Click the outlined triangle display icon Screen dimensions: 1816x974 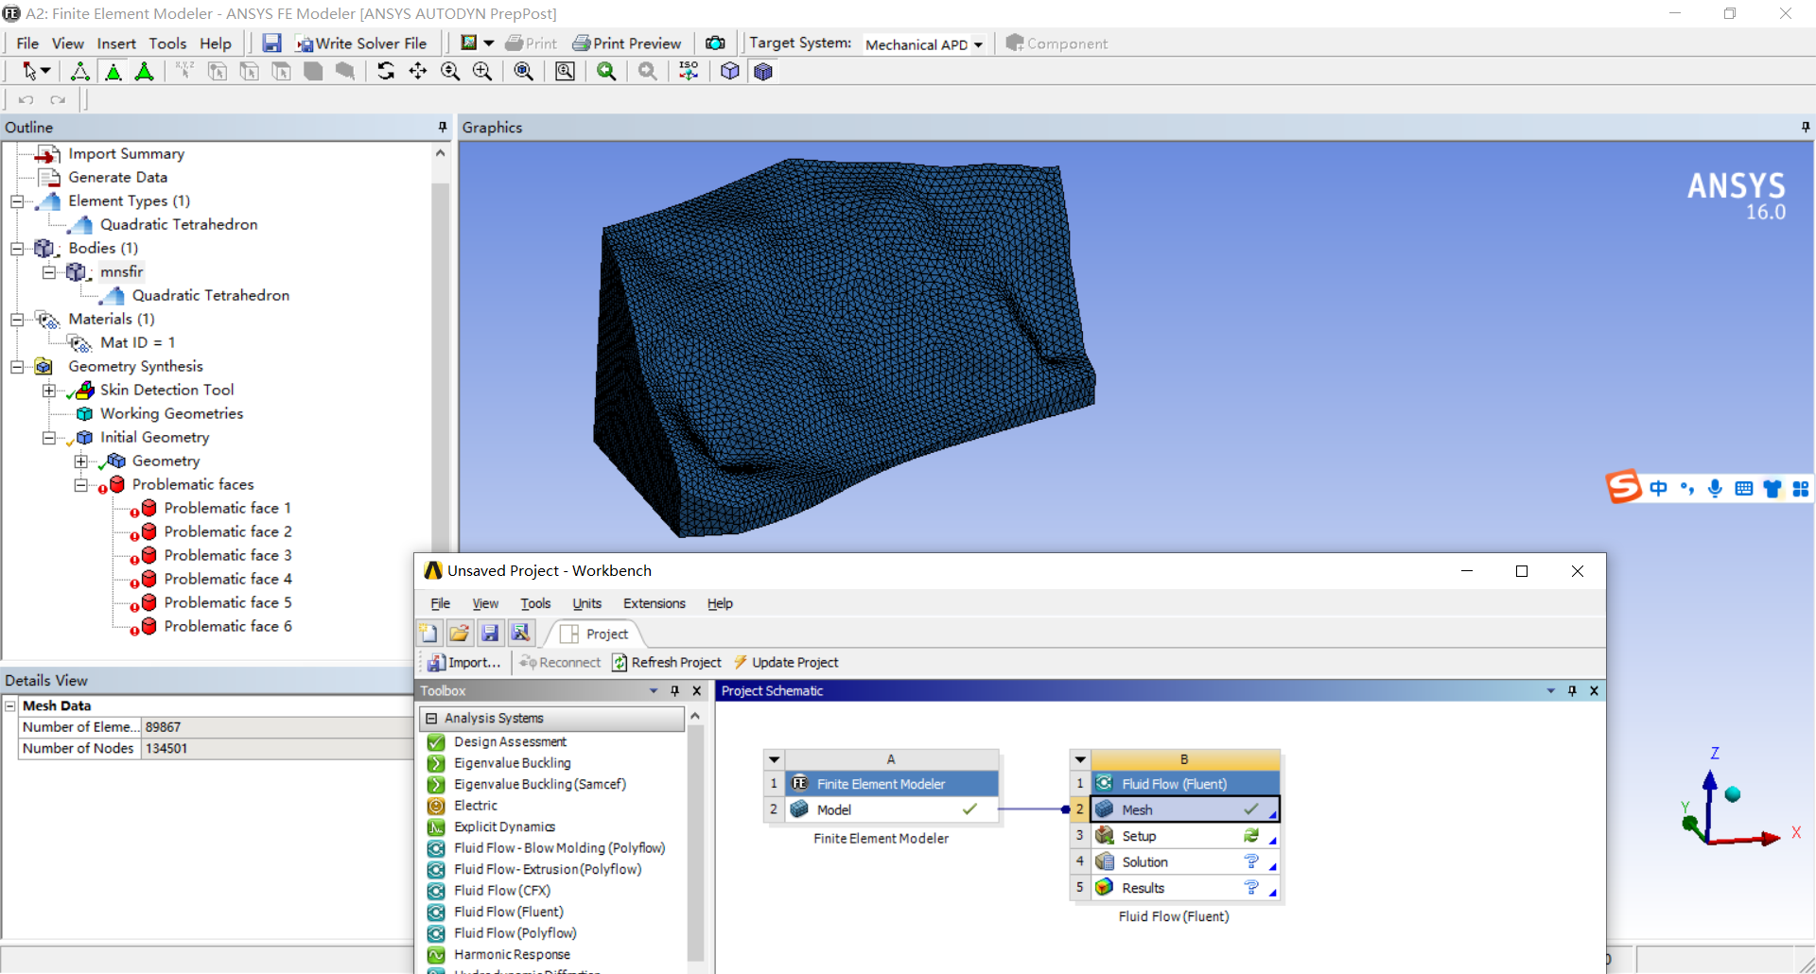[x=80, y=71]
